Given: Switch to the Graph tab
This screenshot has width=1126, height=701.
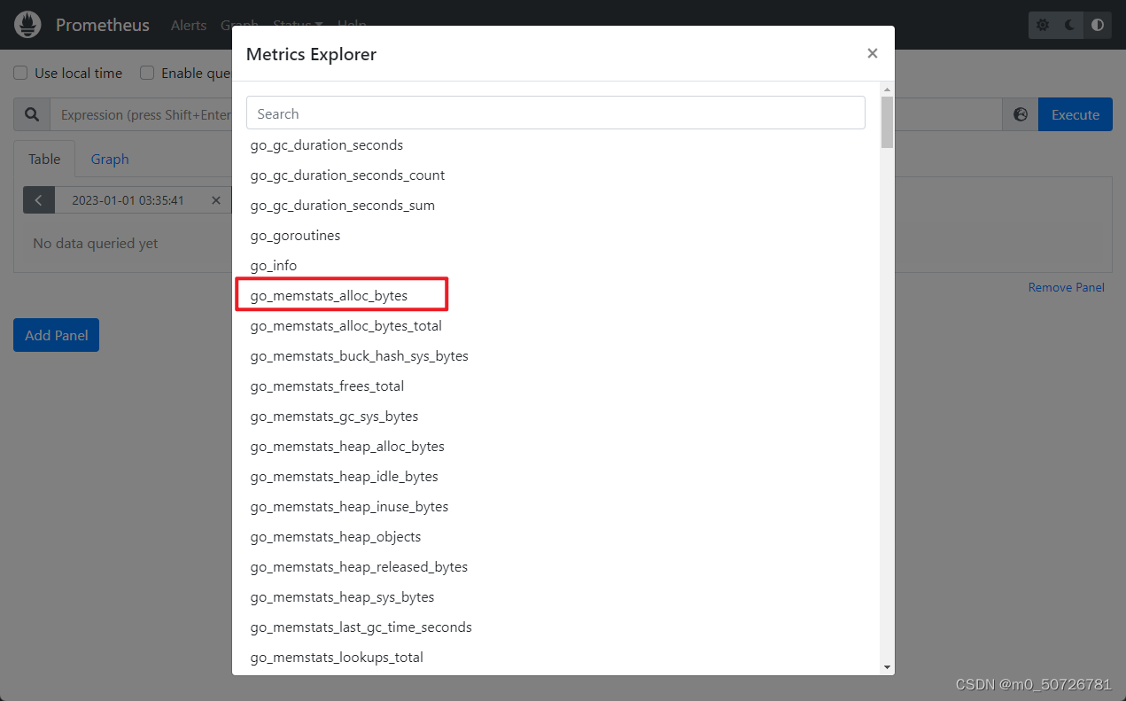Looking at the screenshot, I should [x=110, y=160].
